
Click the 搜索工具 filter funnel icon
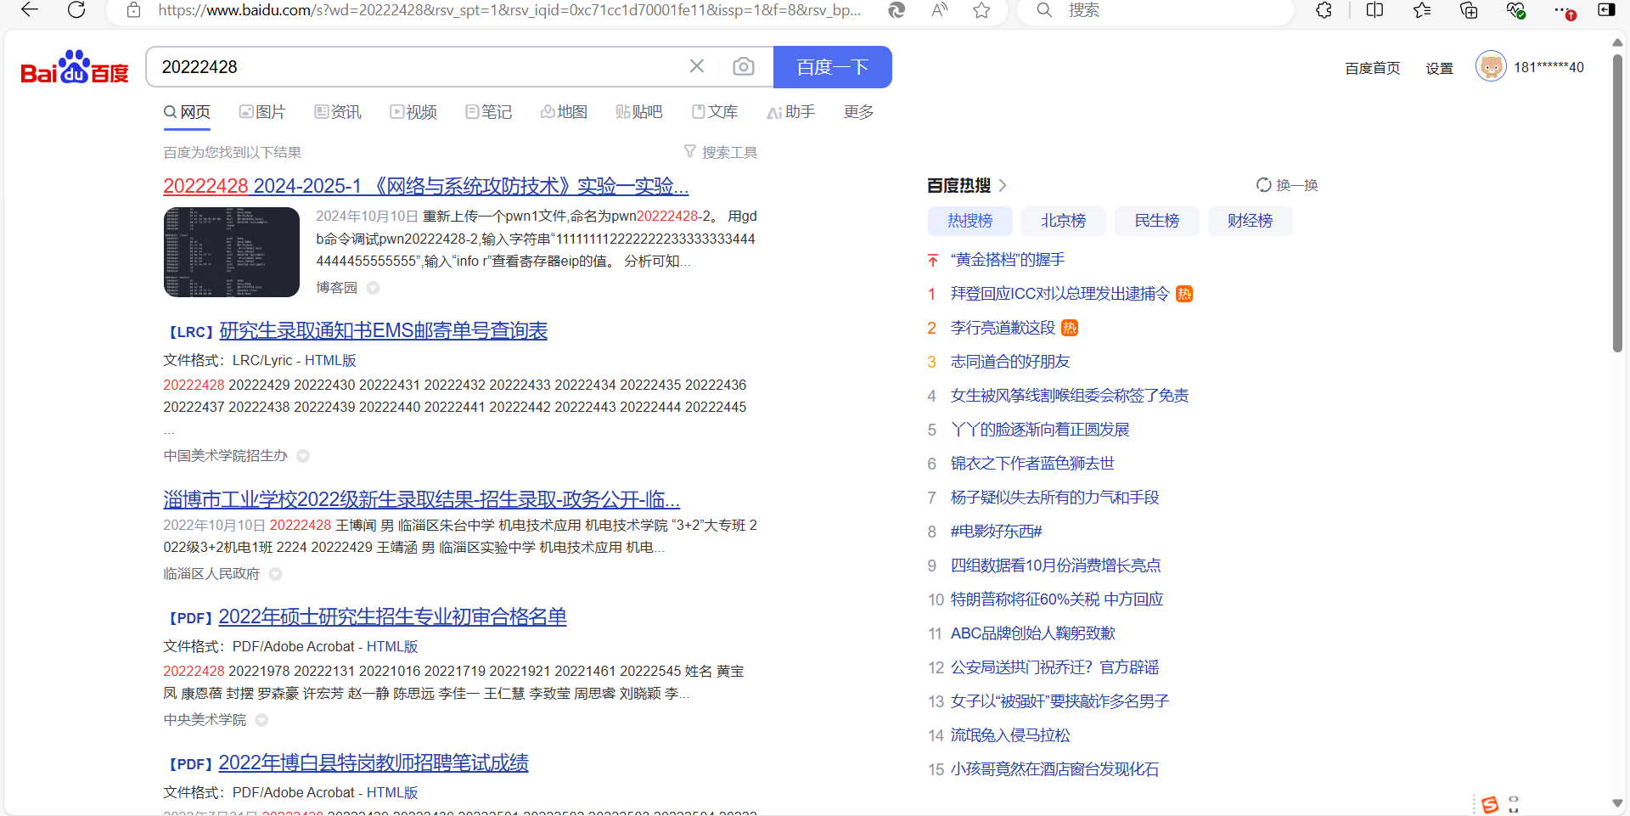[x=690, y=152]
